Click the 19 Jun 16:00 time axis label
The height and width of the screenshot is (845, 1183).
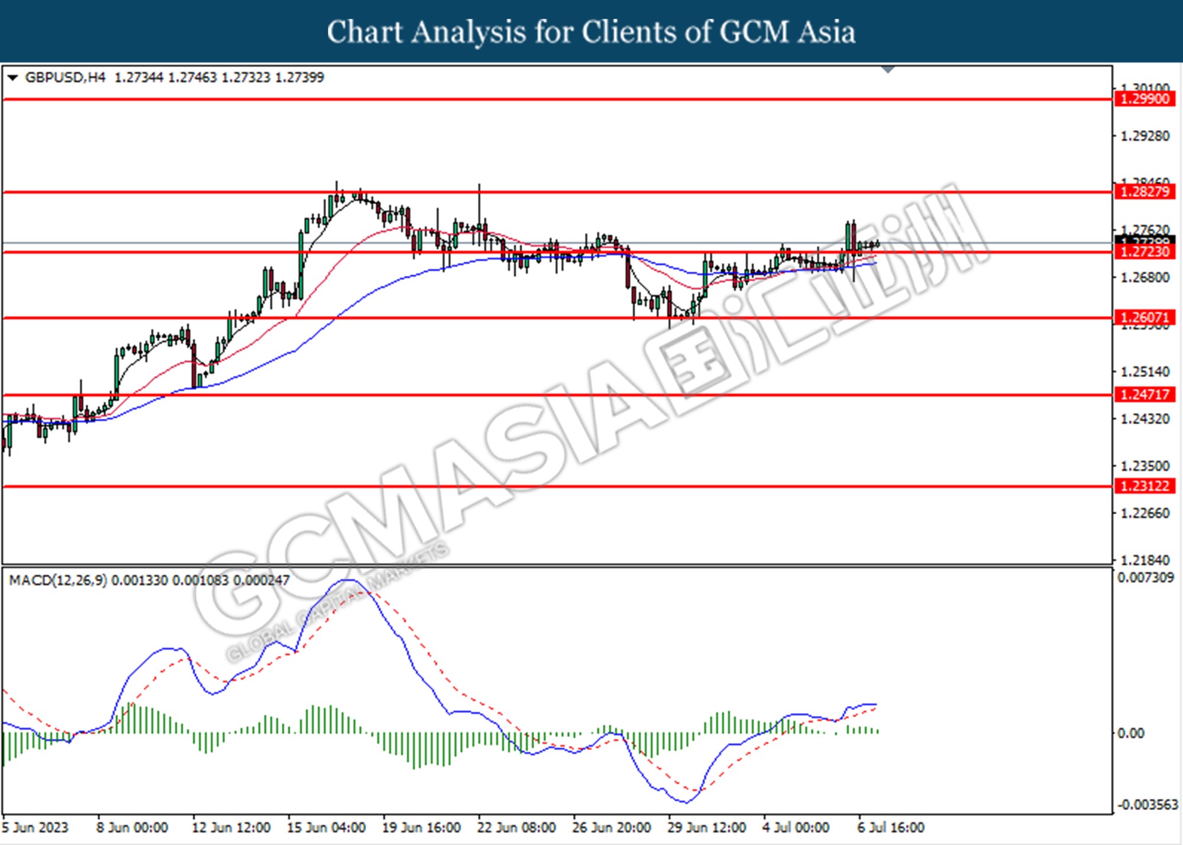(x=421, y=827)
